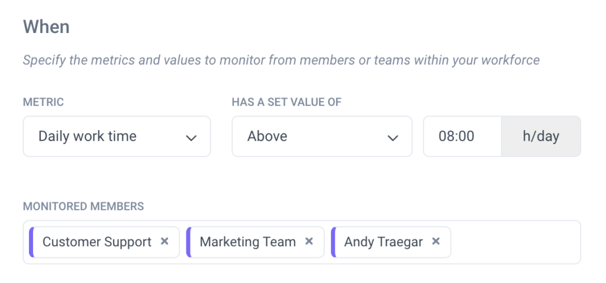The height and width of the screenshot is (283, 606).
Task: Click the MONITORED MEMBERS label
Action: [83, 206]
